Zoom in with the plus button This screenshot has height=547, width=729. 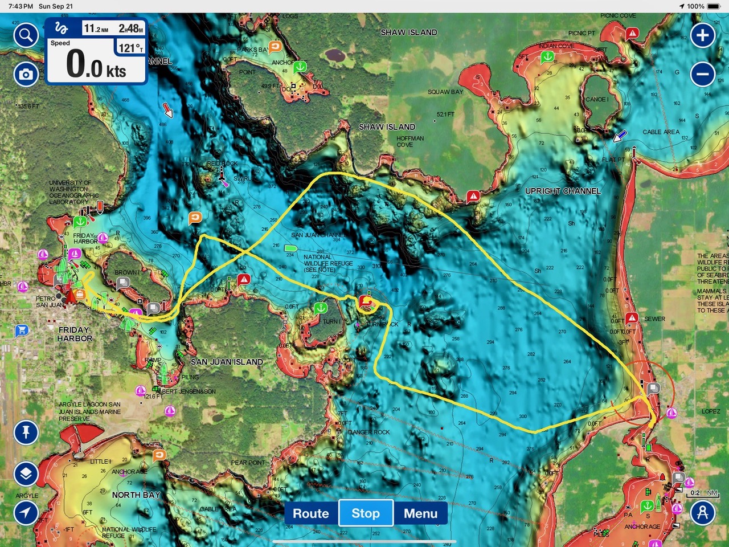click(703, 35)
